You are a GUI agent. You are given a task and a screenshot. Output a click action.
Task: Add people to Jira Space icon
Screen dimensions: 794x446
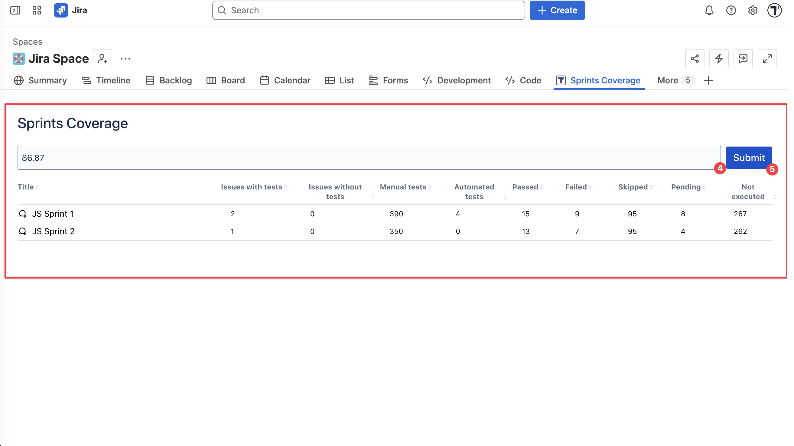[x=103, y=59]
